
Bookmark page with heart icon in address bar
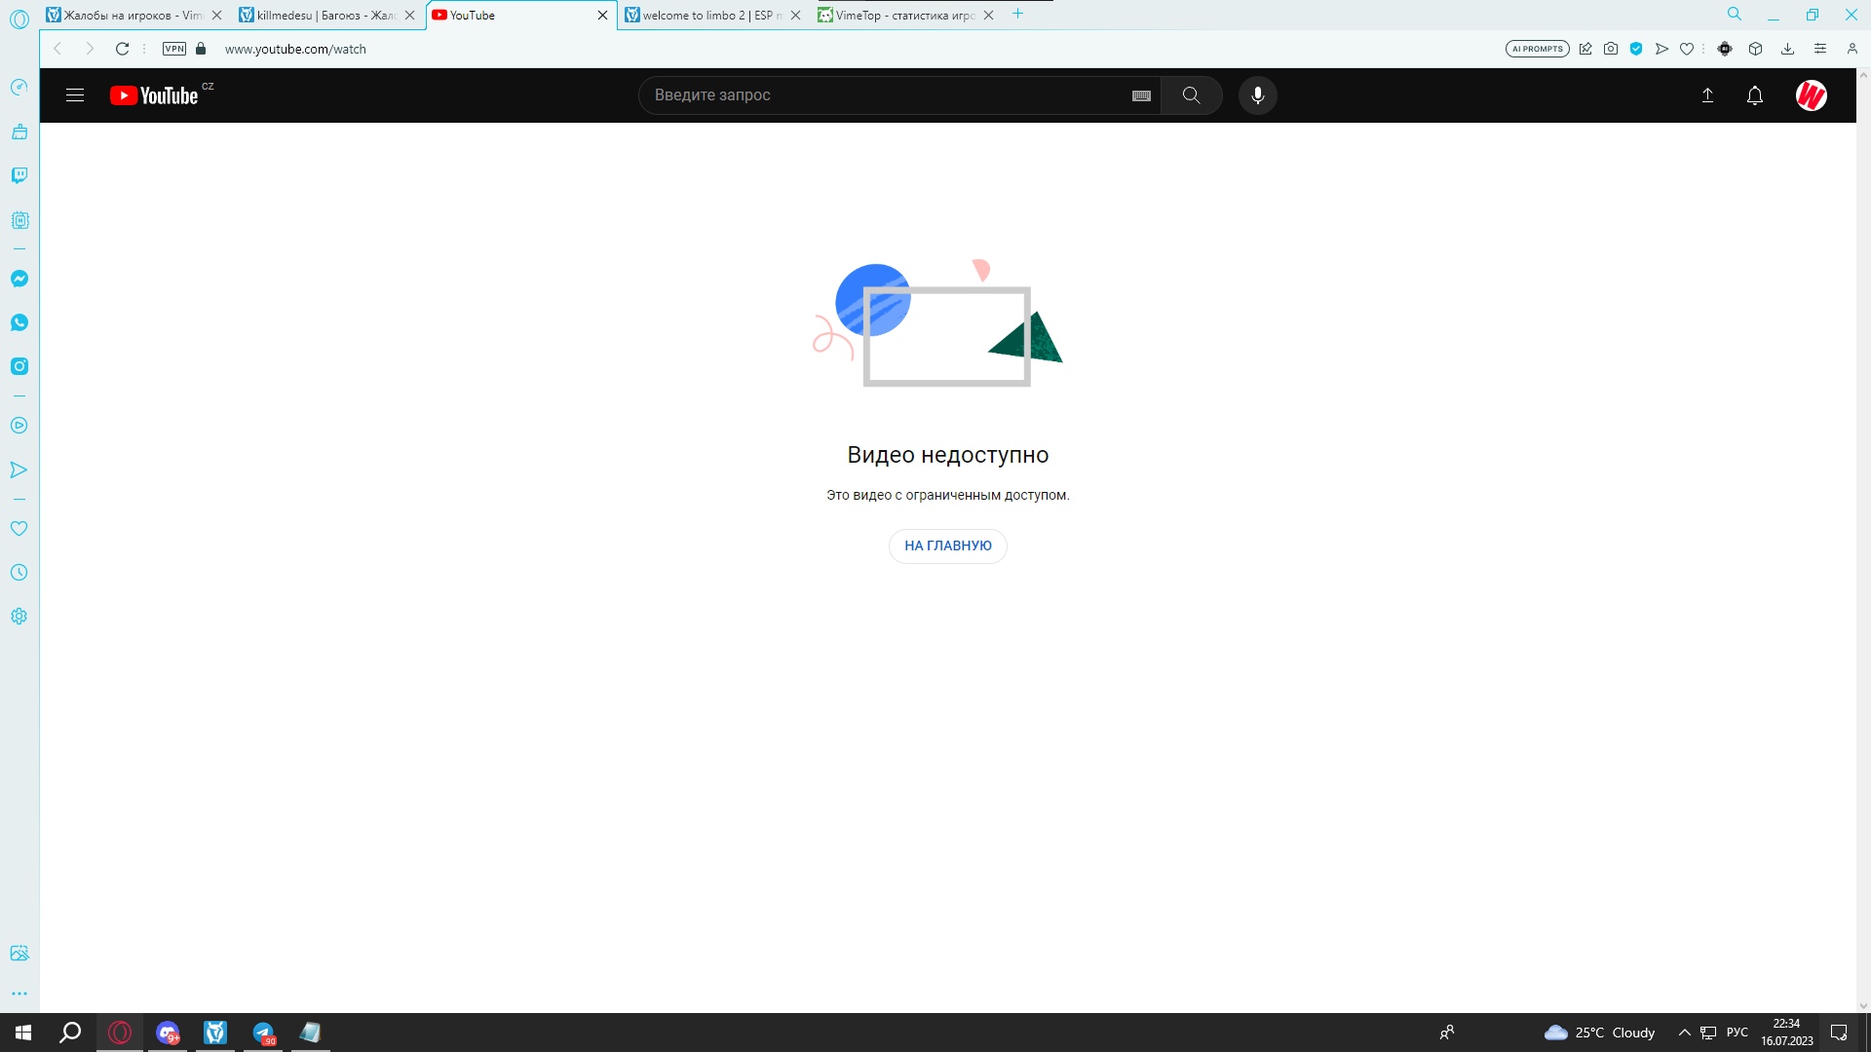1687,49
